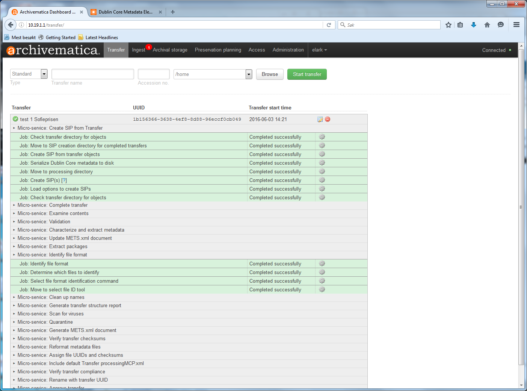527x391 pixels.
Task: Open tasks gear for Move to processing directory job
Action: 322,171
